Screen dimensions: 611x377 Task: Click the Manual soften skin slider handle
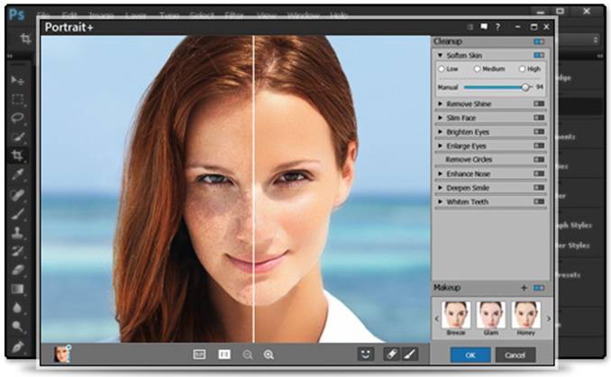tap(524, 87)
